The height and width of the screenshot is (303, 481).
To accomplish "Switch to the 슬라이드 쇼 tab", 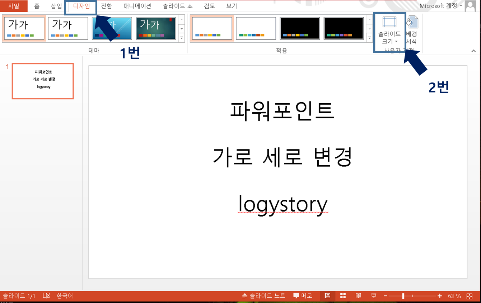I will (x=177, y=6).
